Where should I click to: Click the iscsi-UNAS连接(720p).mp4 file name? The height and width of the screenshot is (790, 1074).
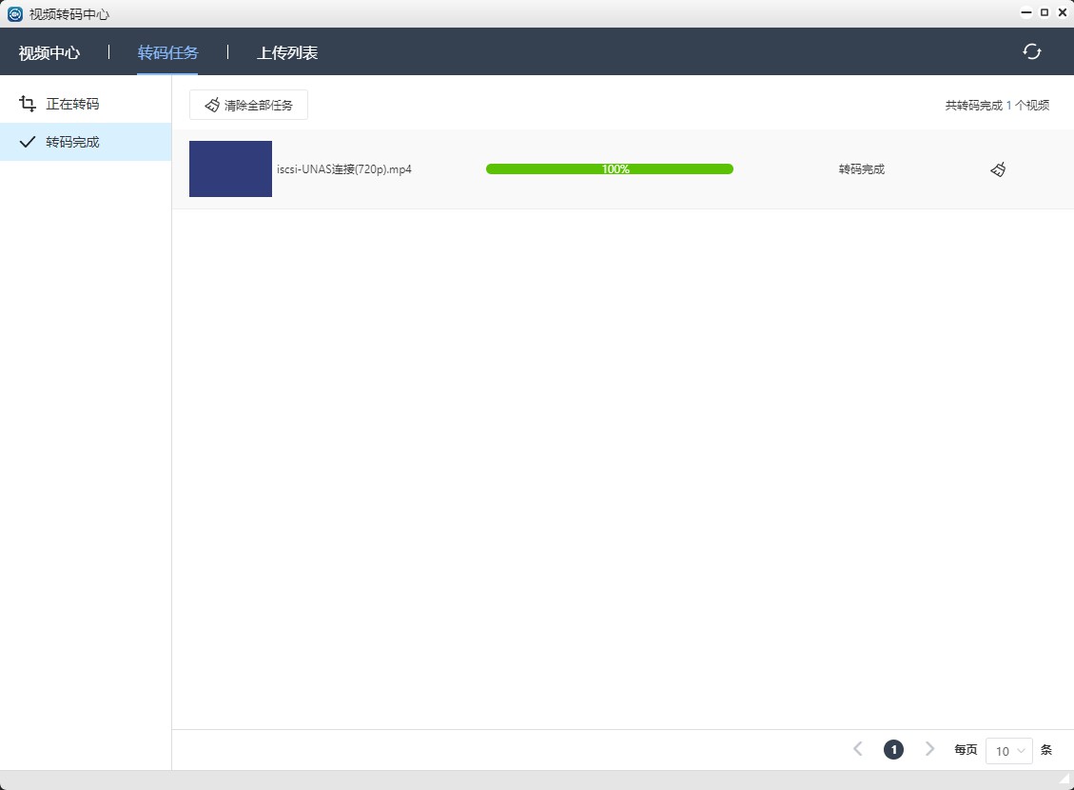tap(344, 169)
